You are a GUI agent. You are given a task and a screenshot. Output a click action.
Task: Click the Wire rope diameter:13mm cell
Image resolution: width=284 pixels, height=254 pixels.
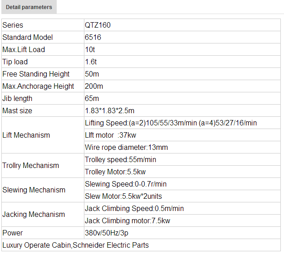click(126, 147)
